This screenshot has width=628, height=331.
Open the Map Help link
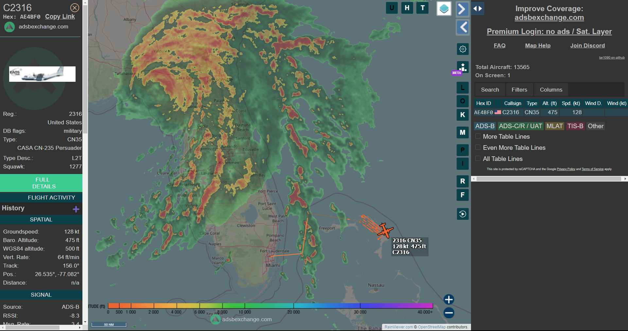538,45
